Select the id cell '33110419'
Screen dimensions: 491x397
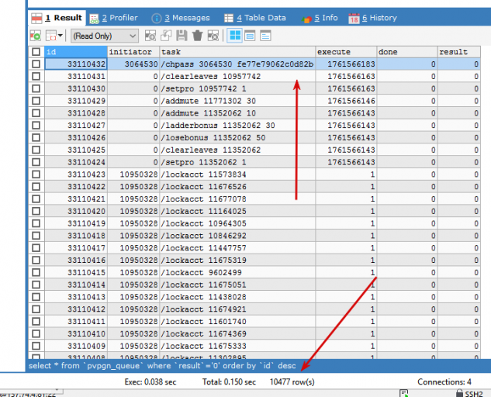pos(76,223)
